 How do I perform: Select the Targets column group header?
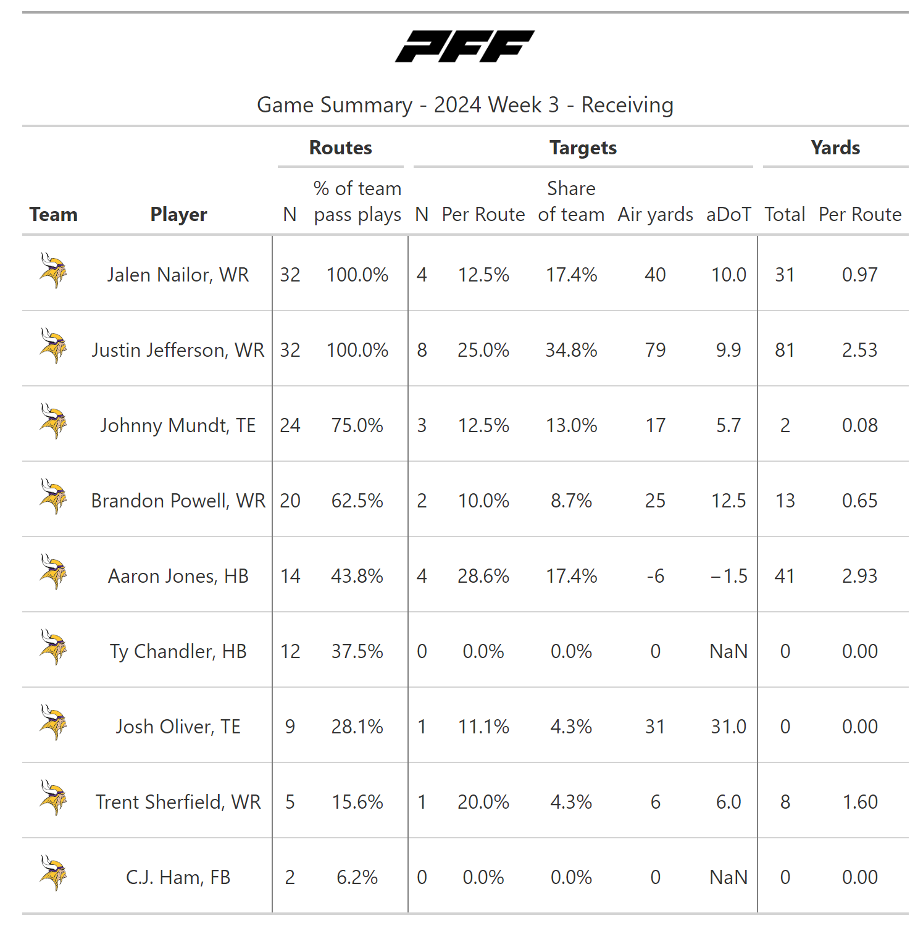(x=583, y=148)
